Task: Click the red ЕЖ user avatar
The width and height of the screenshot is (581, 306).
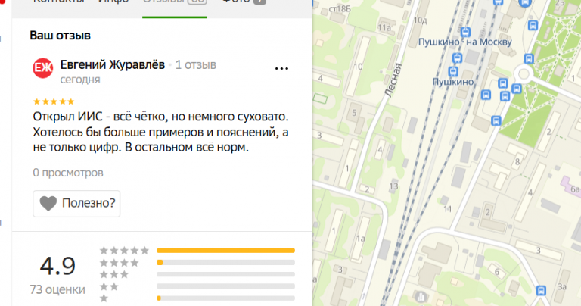Action: 43,68
